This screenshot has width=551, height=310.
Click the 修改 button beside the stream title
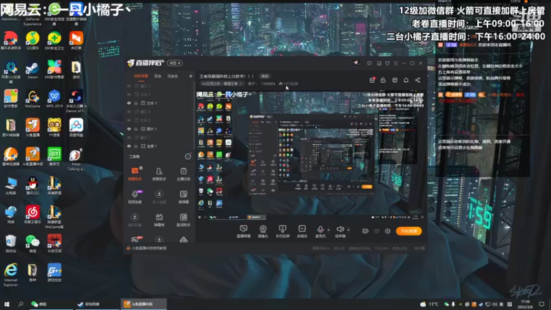tap(264, 76)
